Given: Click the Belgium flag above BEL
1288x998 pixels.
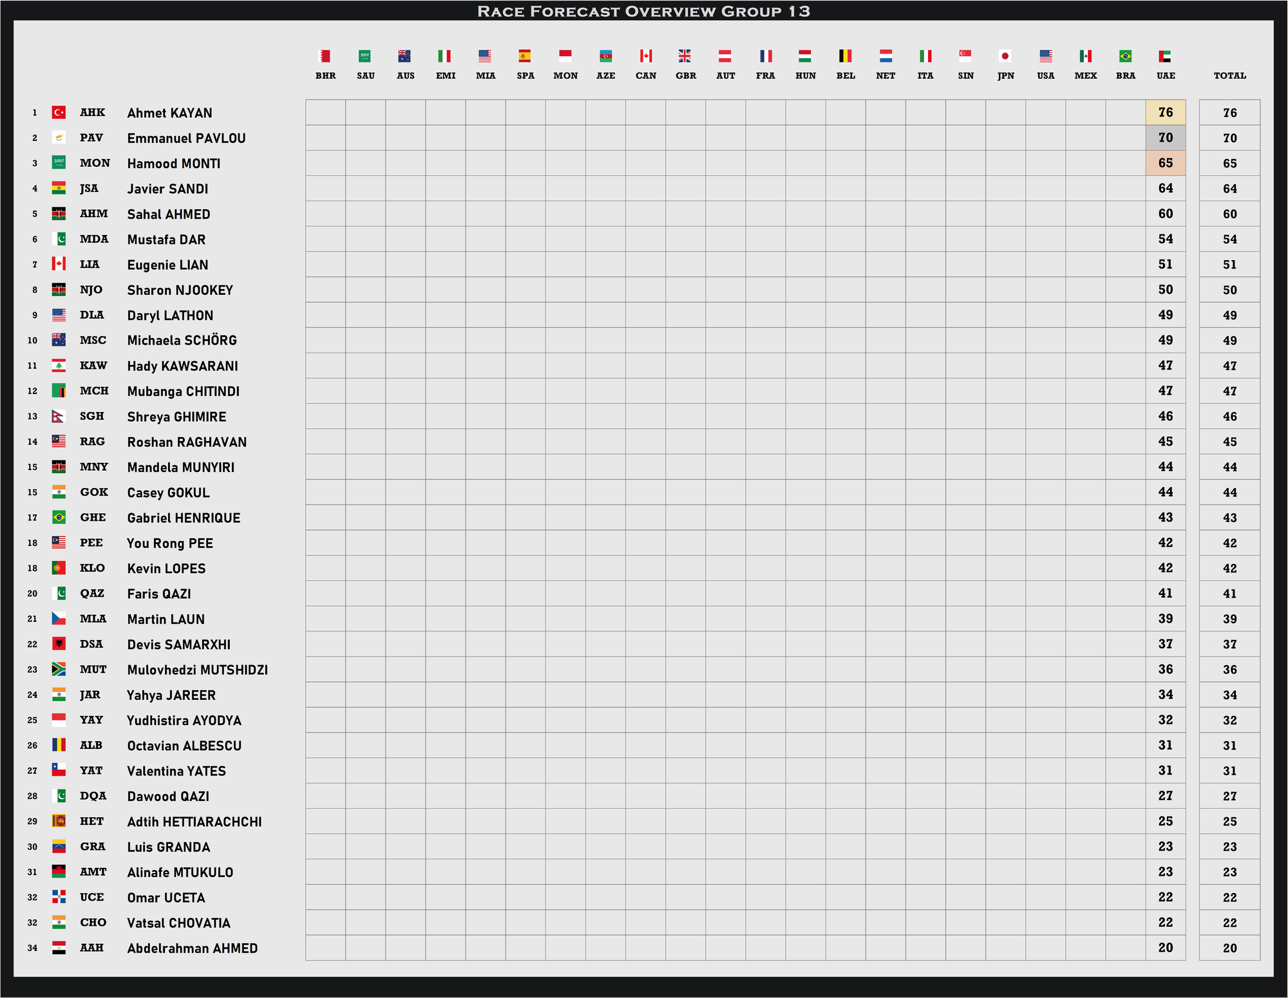Looking at the screenshot, I should click(x=845, y=56).
